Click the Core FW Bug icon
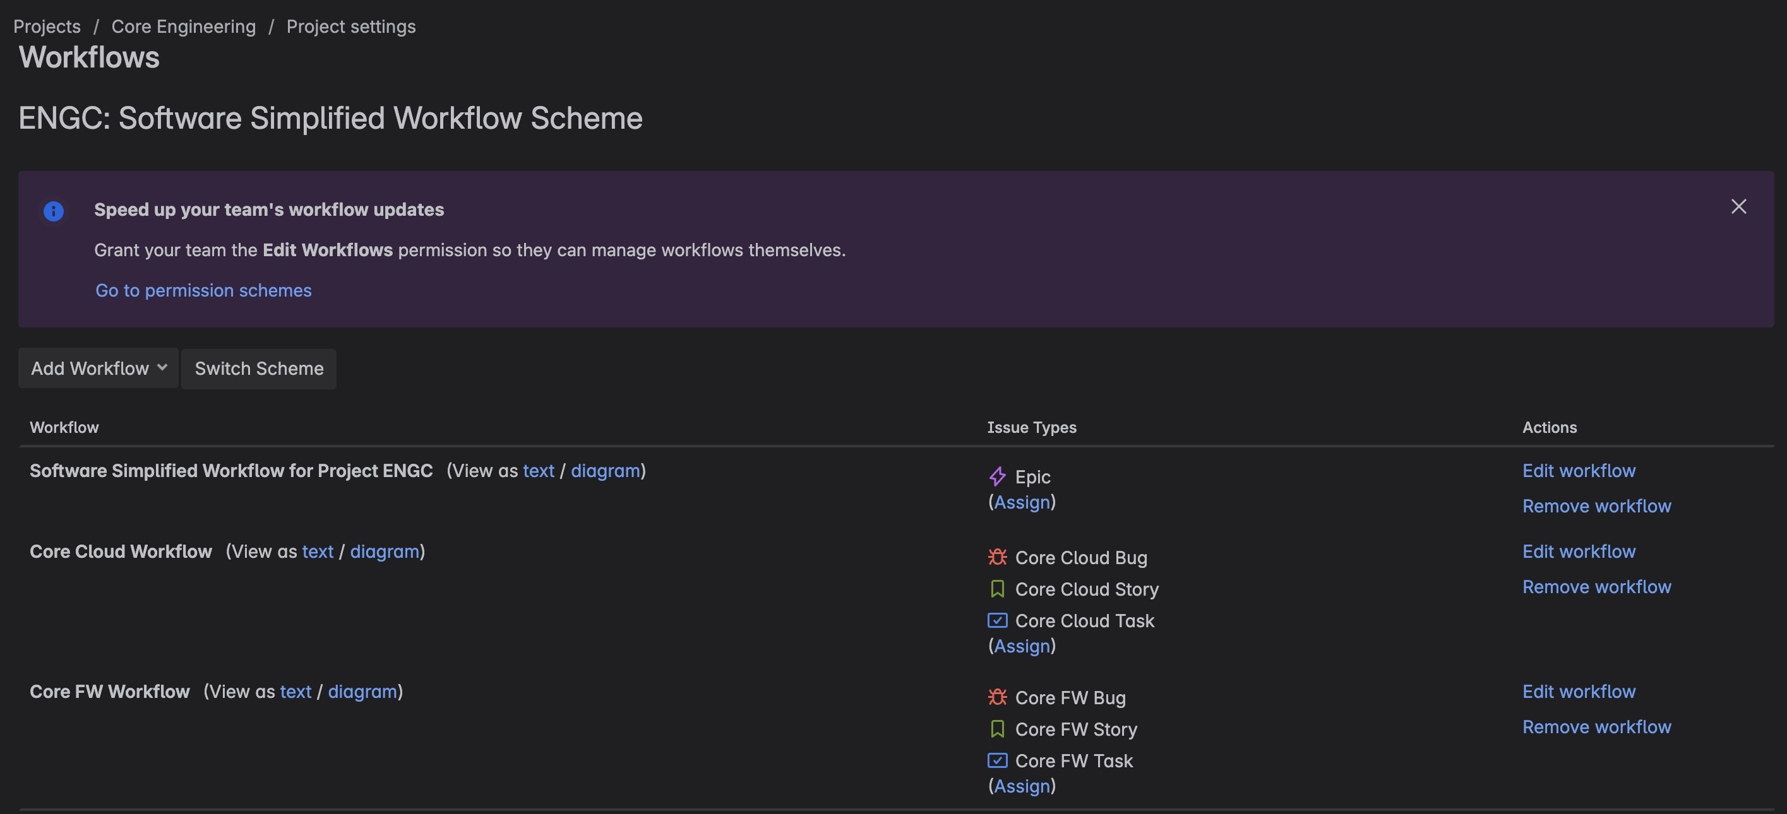The width and height of the screenshot is (1787, 814). [x=997, y=697]
